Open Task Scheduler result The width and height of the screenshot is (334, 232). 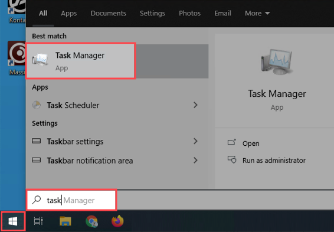click(x=117, y=105)
